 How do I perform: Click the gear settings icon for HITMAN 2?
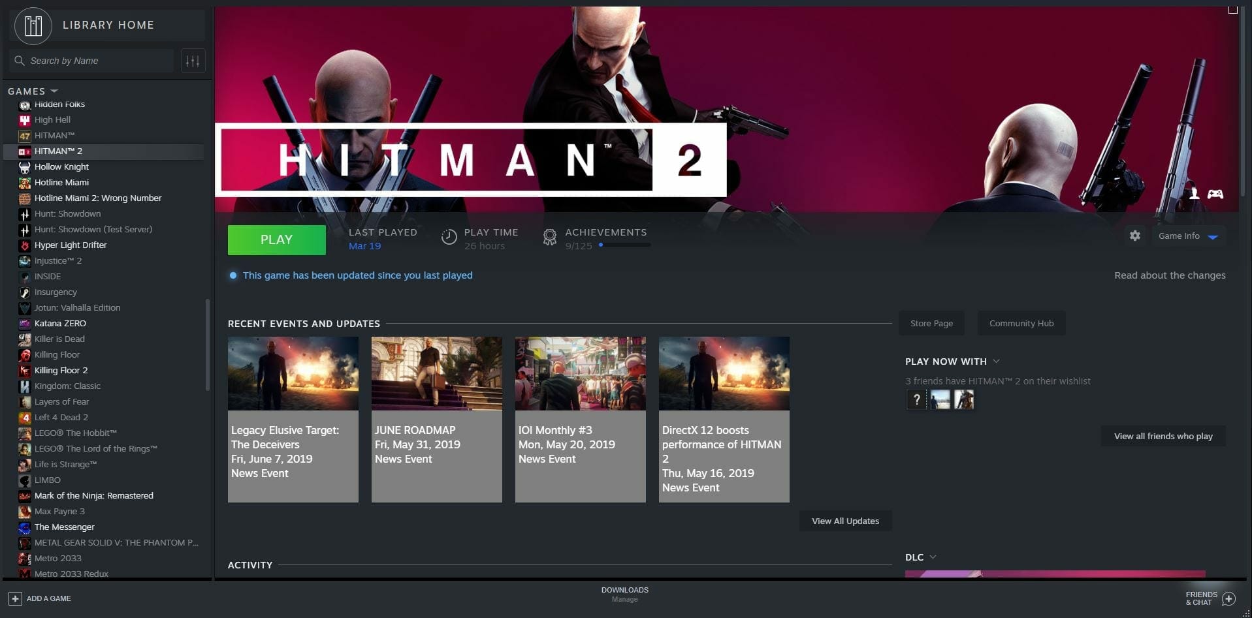coord(1134,236)
